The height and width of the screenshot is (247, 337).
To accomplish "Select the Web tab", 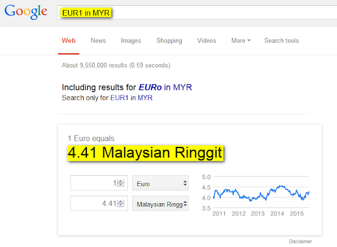I will [68, 41].
